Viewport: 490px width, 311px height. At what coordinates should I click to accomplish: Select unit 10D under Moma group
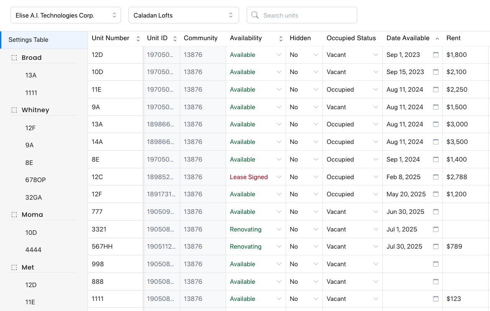pyautogui.click(x=31, y=233)
